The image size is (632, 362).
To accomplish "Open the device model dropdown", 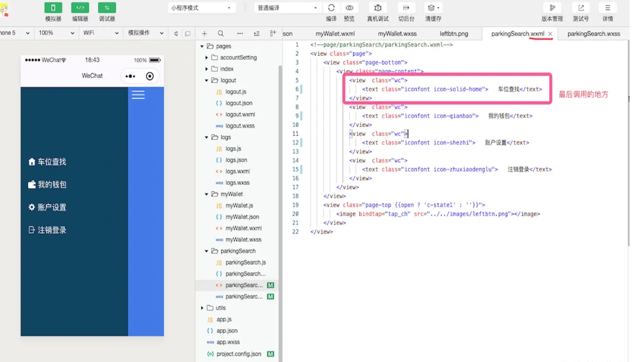I will click(x=16, y=33).
